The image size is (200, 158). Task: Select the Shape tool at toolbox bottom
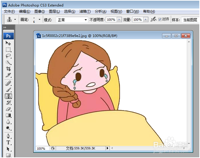point(8,155)
